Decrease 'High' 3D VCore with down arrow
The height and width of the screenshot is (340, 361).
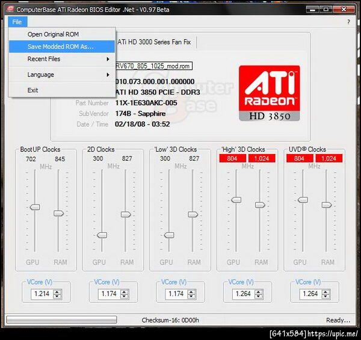pyautogui.click(x=258, y=296)
